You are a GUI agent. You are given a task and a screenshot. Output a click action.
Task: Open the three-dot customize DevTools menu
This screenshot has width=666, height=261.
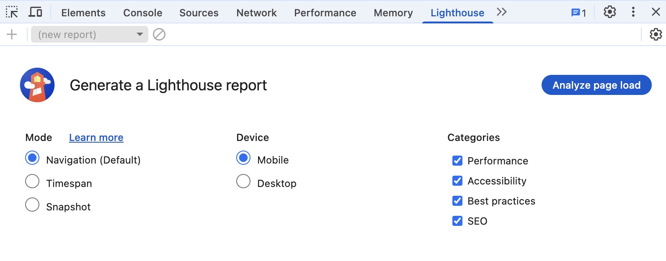(633, 12)
